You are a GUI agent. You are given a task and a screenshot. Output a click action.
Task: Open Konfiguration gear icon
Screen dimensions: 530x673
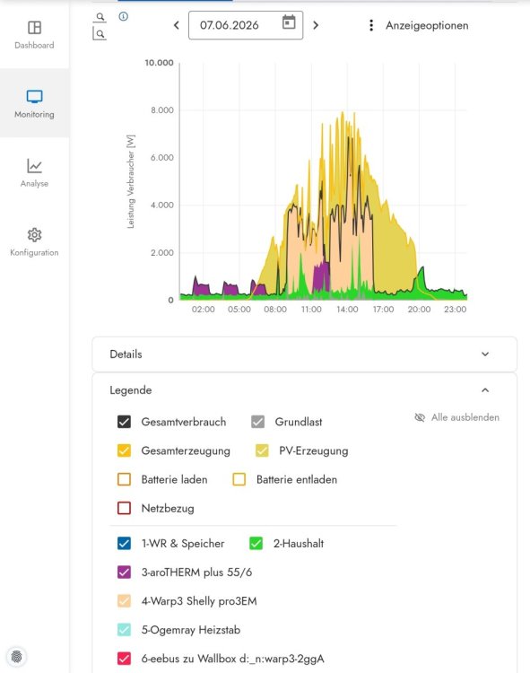tap(34, 235)
